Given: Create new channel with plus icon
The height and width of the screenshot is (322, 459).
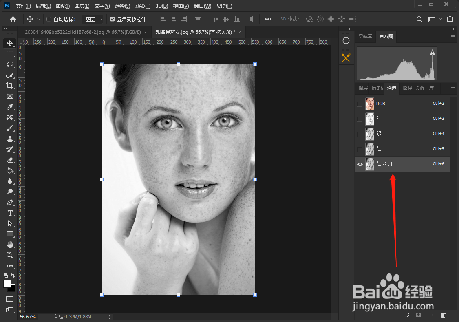Looking at the screenshot, I should (432, 315).
